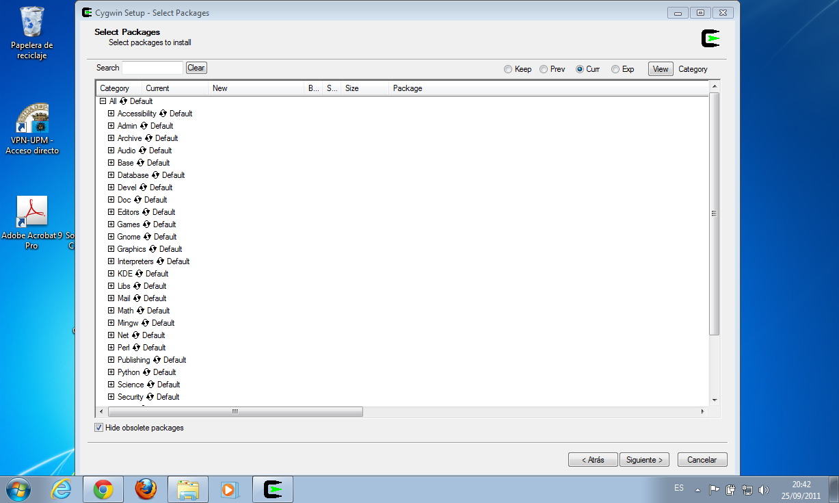The width and height of the screenshot is (839, 503).
Task: Click the cycle icon next to Editors
Action: pyautogui.click(x=146, y=212)
